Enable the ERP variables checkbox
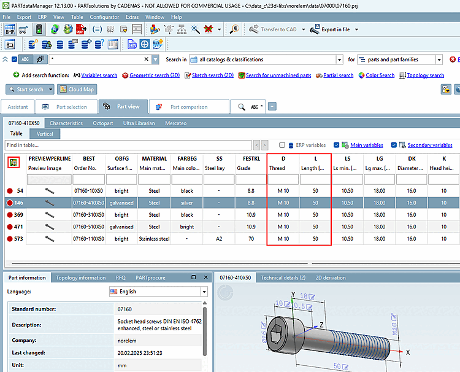Image resolution: width=460 pixels, height=372 pixels. point(282,145)
